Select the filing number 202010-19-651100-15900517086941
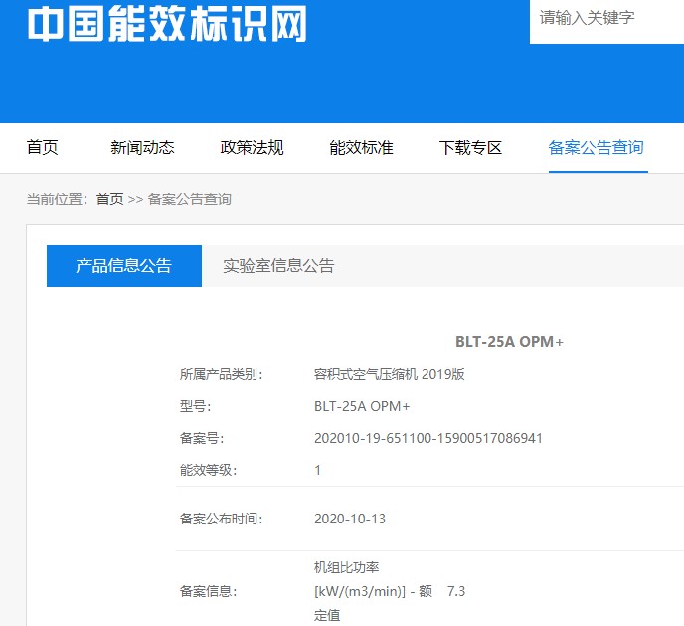 (x=427, y=438)
